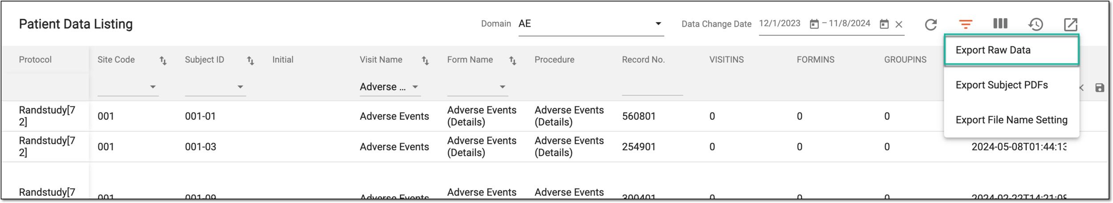The image size is (1113, 203).
Task: Select subject 001-03 cell
Action: 200,147
